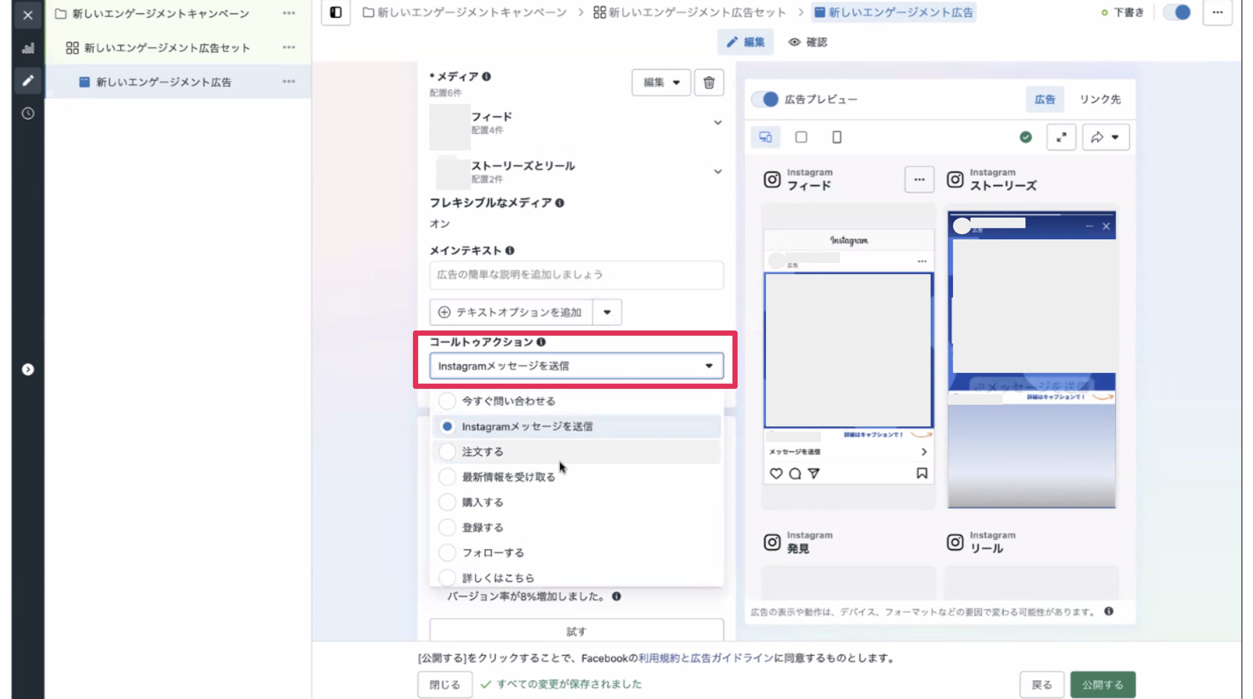Open options for 新しいエンゲージメント広告セット tree row
Viewport: 1253px width, 699px height.
[x=289, y=47]
